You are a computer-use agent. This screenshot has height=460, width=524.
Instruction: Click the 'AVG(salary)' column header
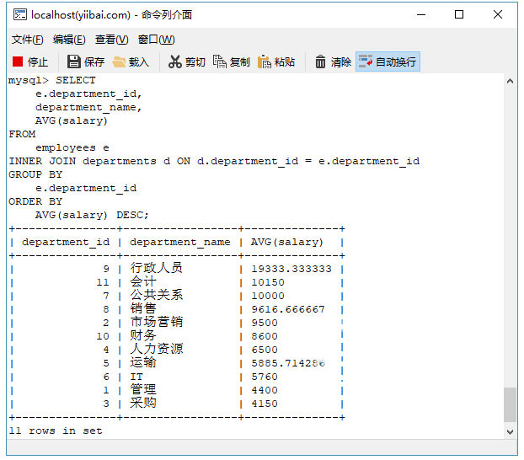coord(287,243)
